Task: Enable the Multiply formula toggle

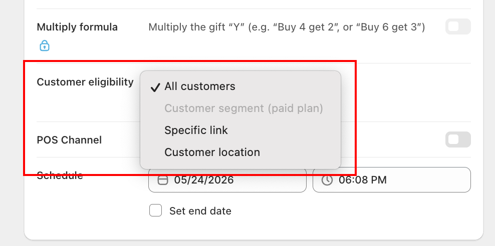Action: tap(458, 27)
